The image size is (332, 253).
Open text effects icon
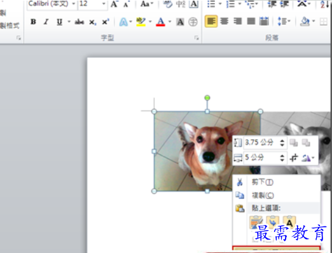(123, 22)
